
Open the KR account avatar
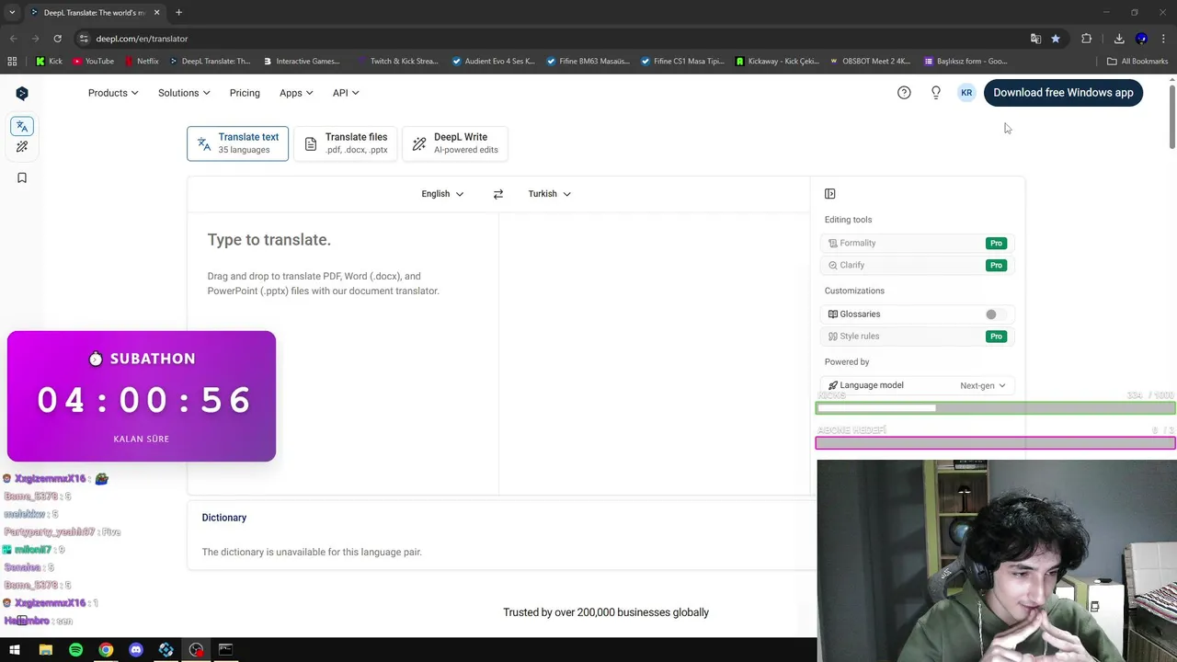tap(966, 93)
